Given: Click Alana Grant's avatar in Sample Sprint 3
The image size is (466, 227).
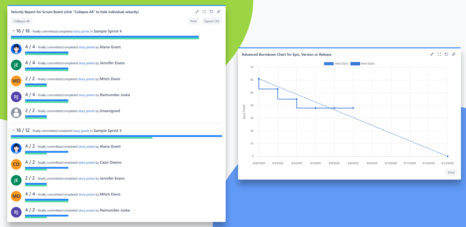Looking at the screenshot, I should [16, 148].
